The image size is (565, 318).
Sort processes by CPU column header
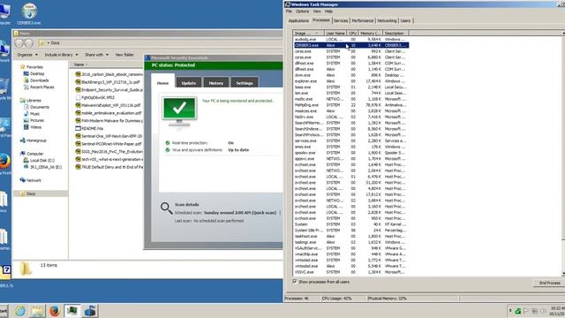coord(353,34)
